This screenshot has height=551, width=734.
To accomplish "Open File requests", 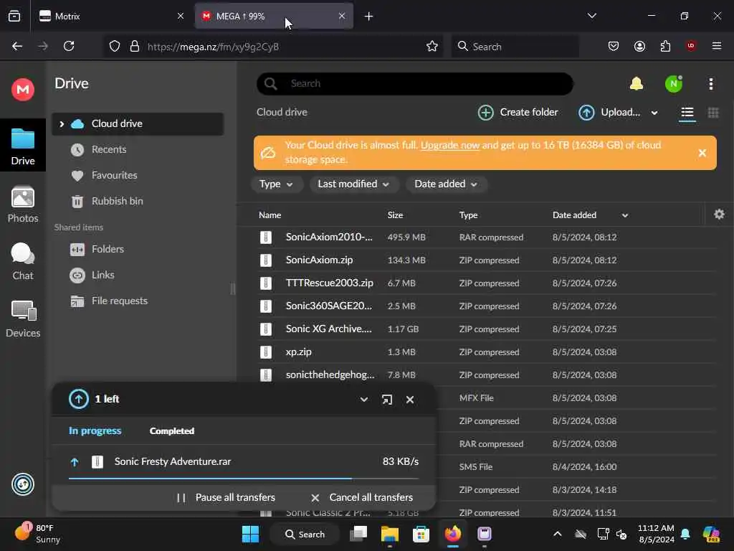I will click(x=120, y=301).
